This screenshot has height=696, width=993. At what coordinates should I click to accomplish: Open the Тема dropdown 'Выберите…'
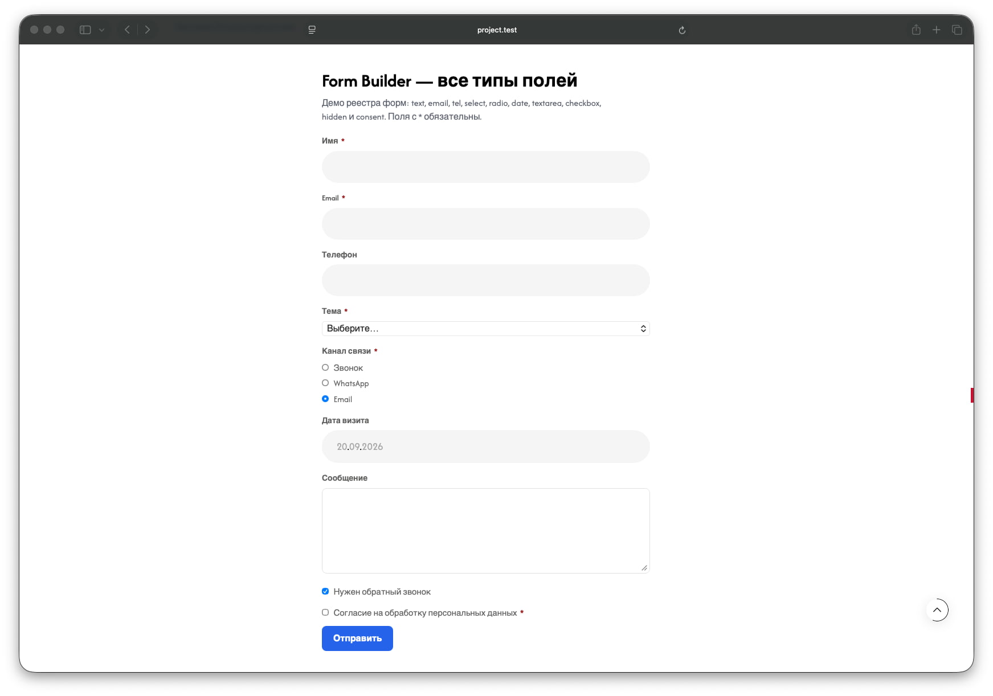click(485, 329)
